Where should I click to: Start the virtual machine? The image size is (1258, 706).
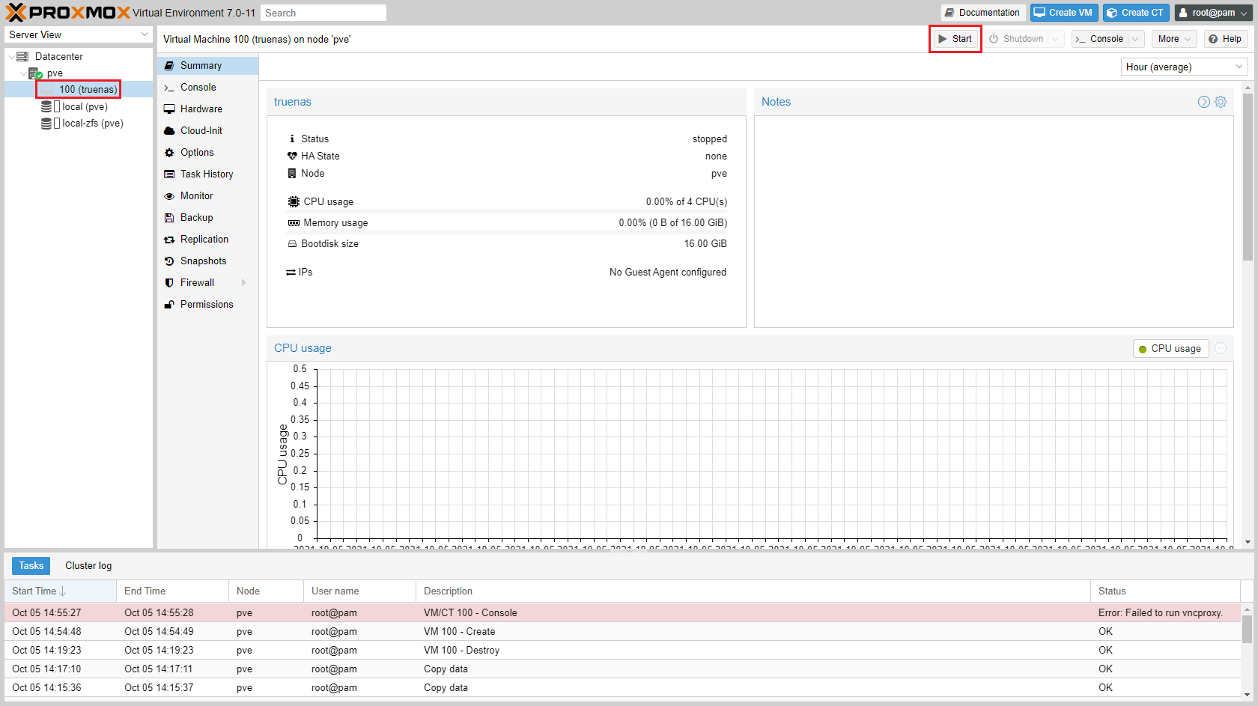coord(955,39)
